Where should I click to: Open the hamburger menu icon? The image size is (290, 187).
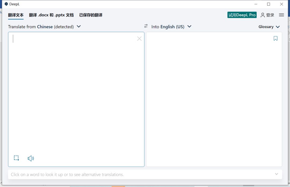pos(281,15)
